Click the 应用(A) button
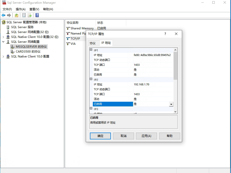Screen dimensions: 231x173 146,136
